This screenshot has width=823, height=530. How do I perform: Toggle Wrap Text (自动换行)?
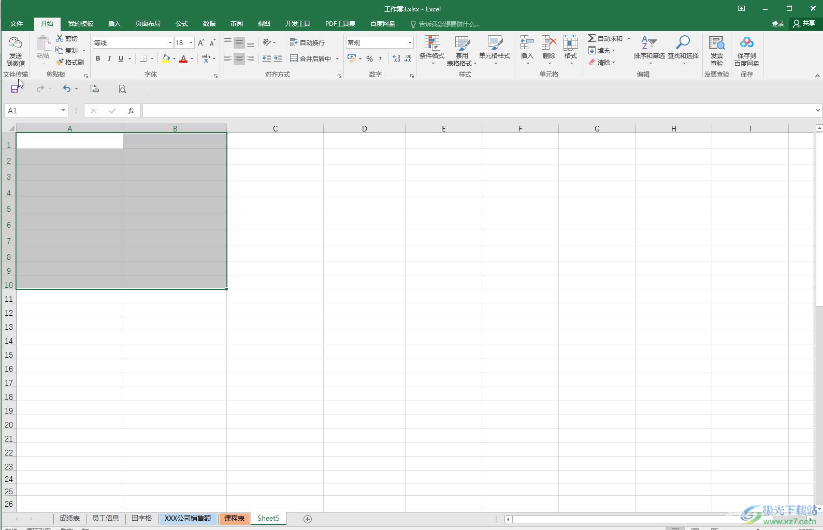[x=308, y=42]
